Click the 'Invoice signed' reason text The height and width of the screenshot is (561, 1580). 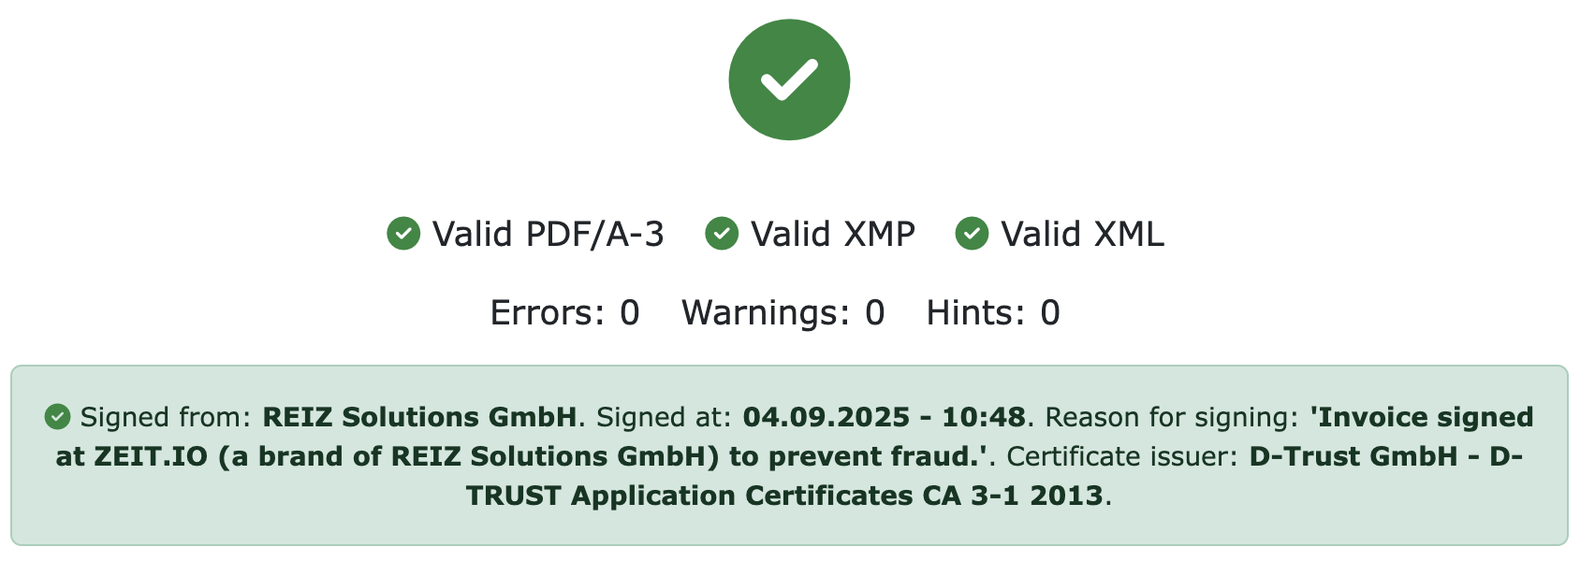(1422, 417)
